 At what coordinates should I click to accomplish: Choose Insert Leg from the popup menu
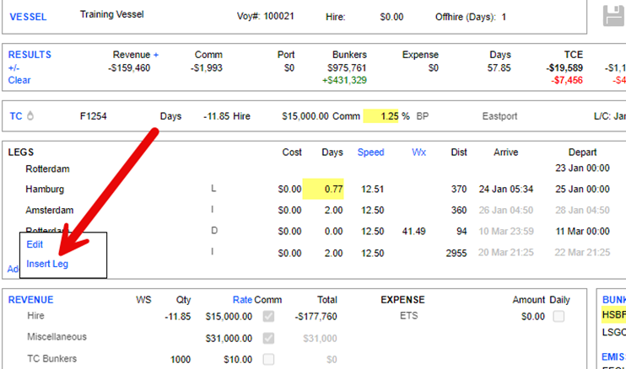point(47,264)
